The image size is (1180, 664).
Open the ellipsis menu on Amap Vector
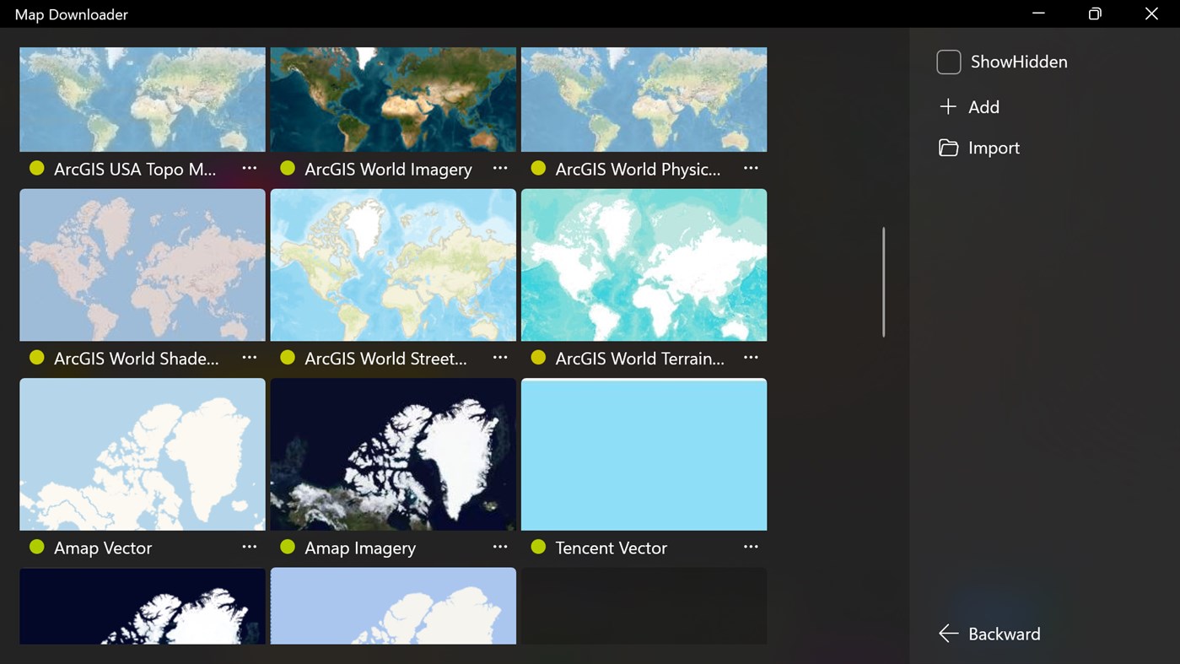point(249,547)
